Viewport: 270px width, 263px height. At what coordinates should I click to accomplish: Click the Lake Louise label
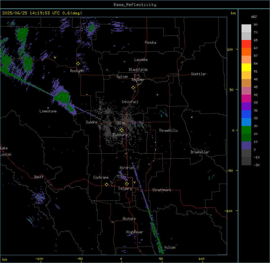tap(5, 151)
